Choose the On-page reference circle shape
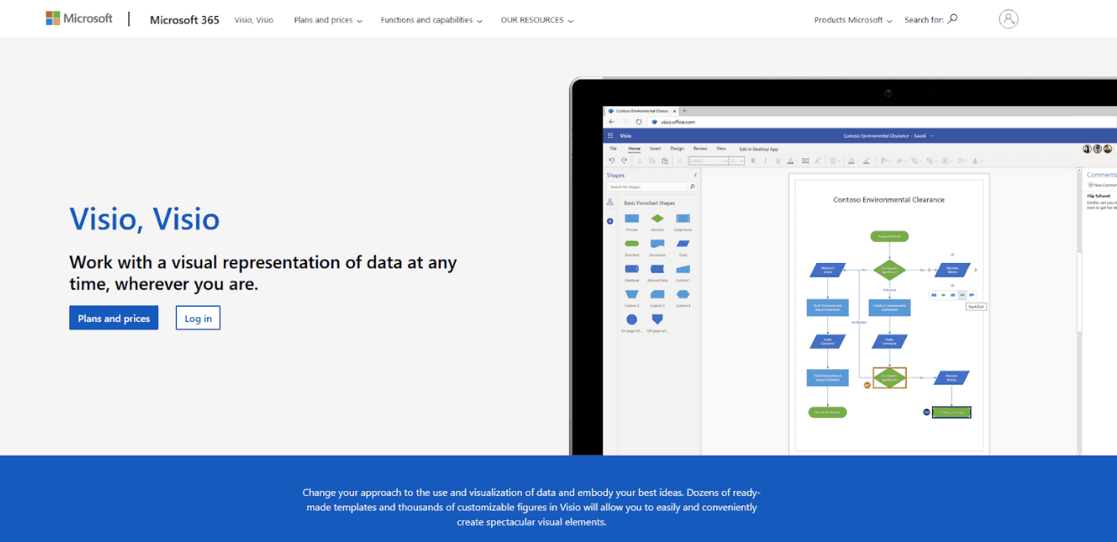1117x542 pixels. click(632, 320)
